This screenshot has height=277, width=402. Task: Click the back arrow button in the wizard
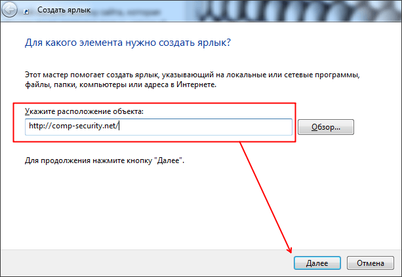tap(11, 9)
